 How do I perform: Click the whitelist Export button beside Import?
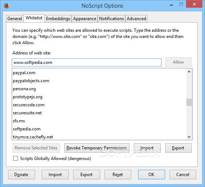[x=178, y=148]
